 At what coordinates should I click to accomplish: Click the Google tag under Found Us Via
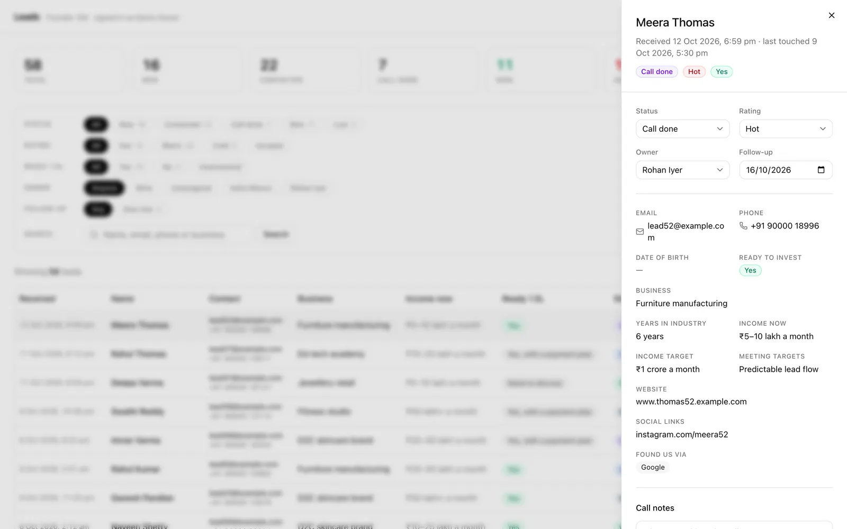(653, 467)
